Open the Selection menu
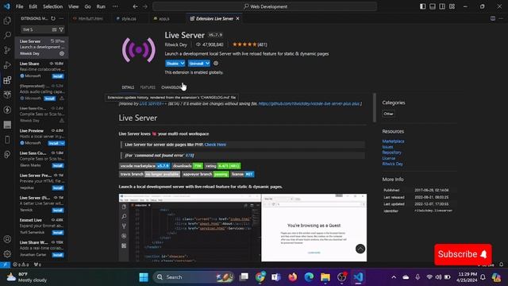508x286 pixels. 53,6
